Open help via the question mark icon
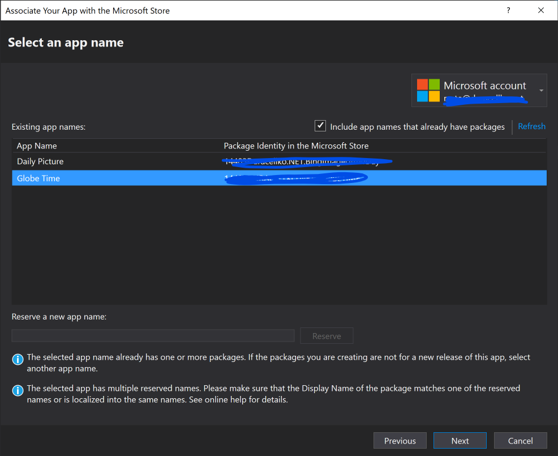 pyautogui.click(x=508, y=10)
